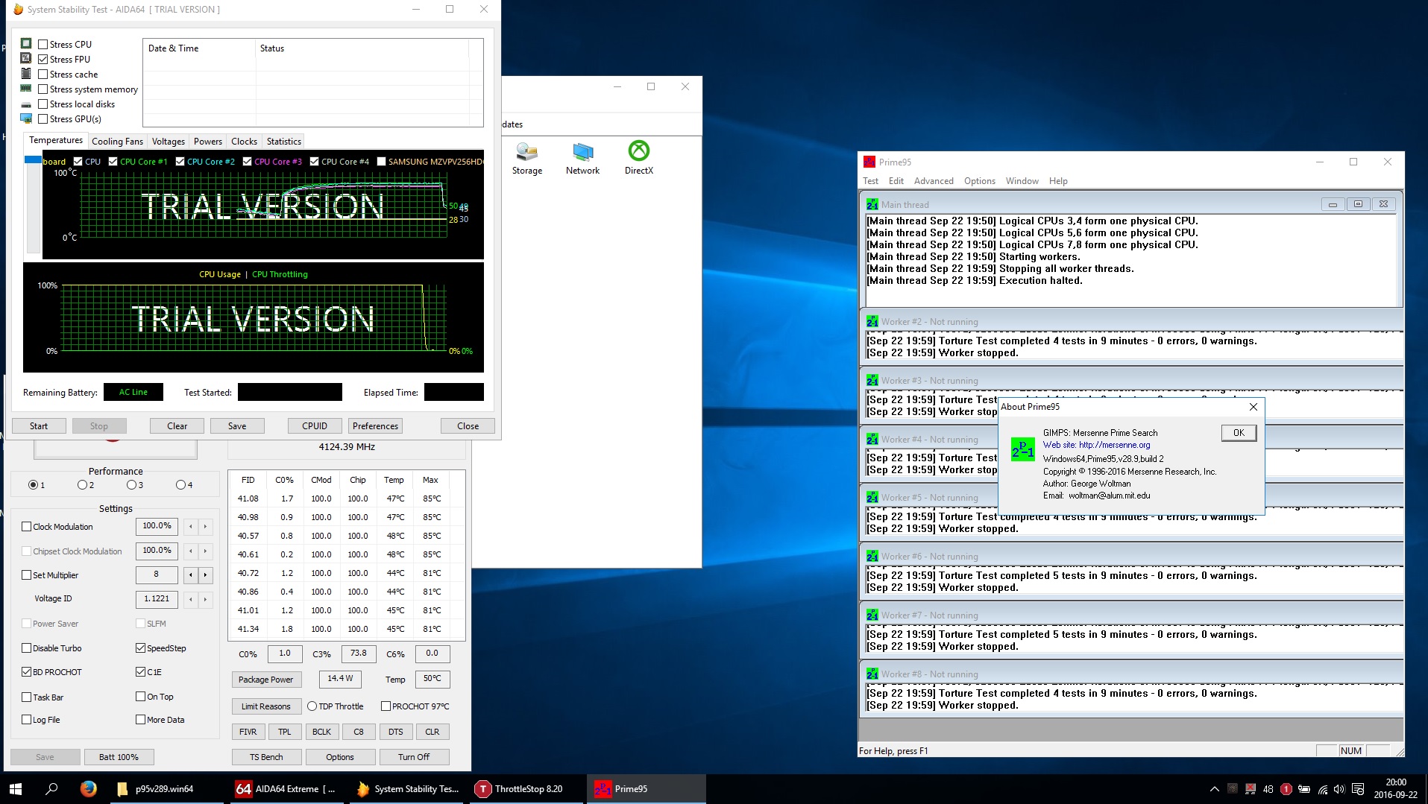This screenshot has height=804, width=1428.
Task: Open the Statistics tab
Action: tap(284, 142)
